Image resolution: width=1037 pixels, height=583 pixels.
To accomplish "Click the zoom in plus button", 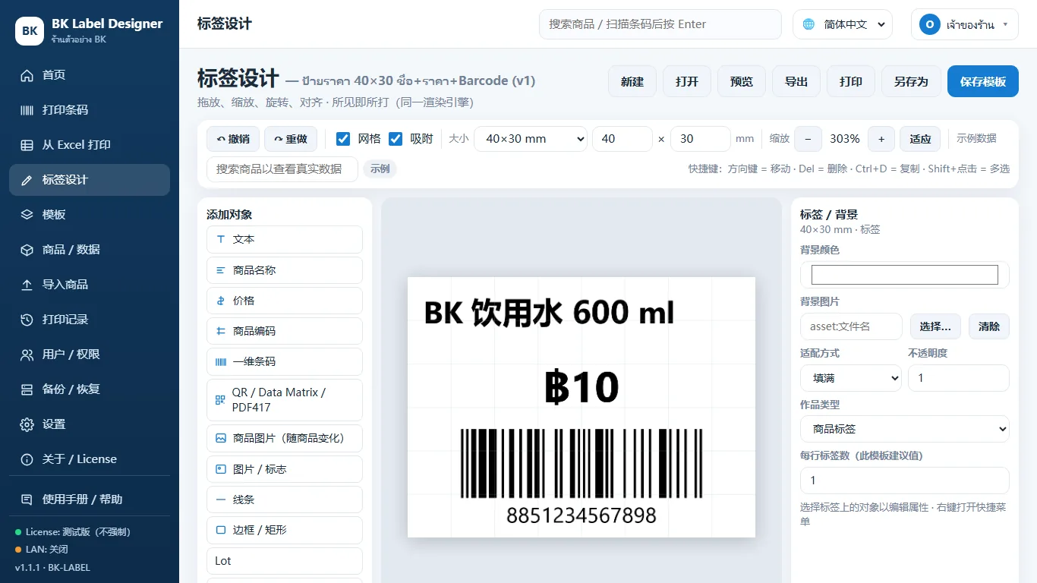I will tap(881, 139).
